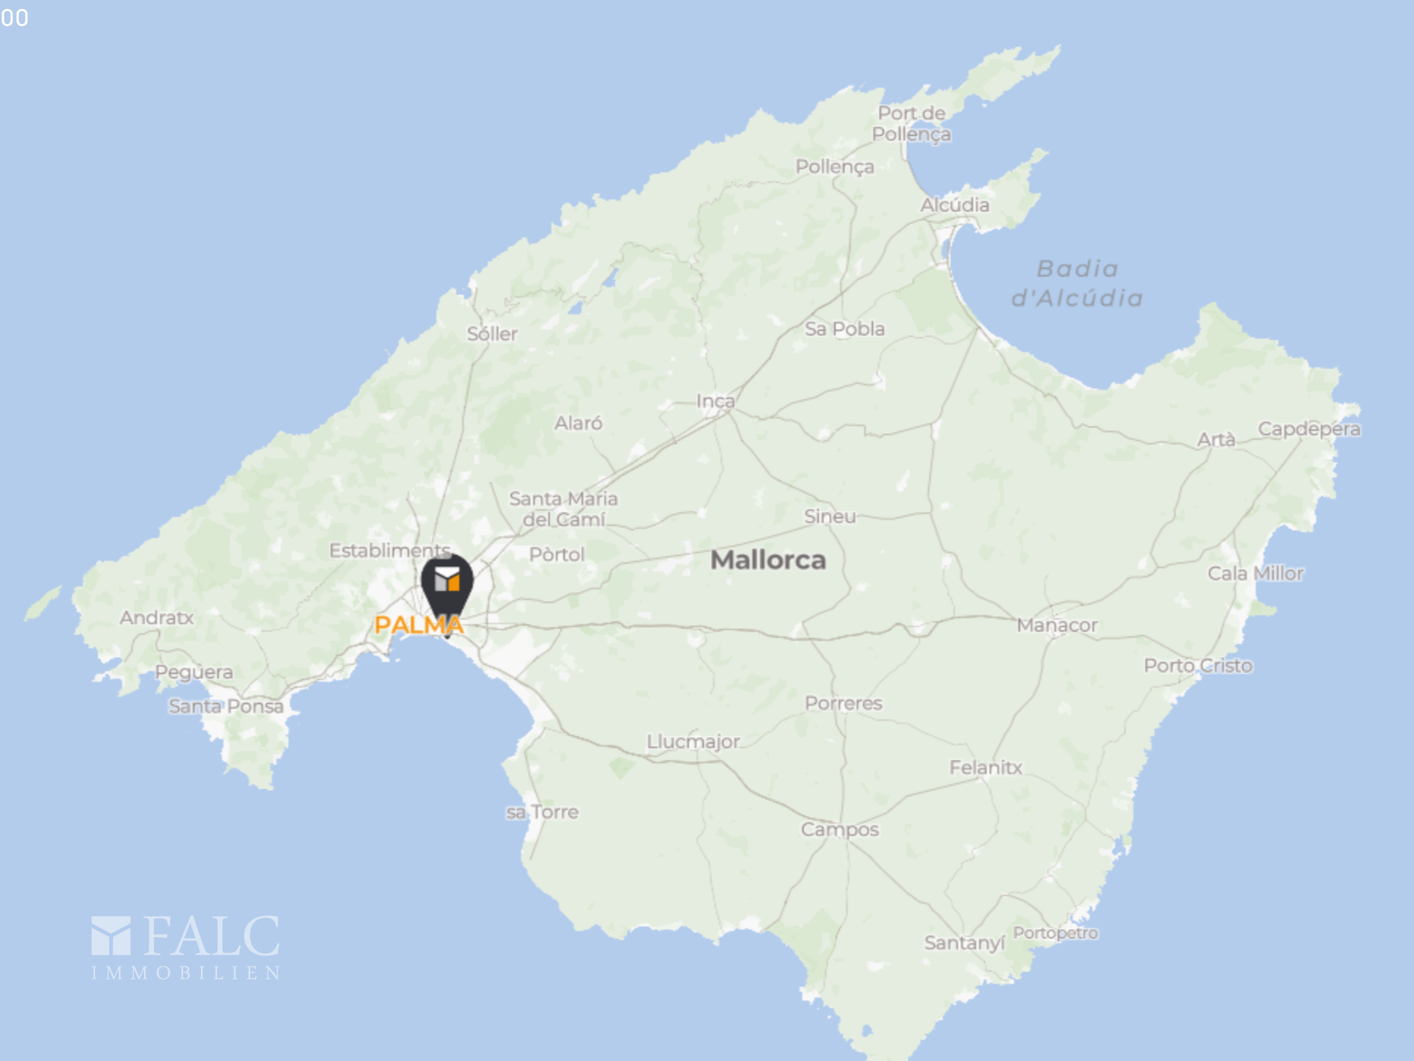Select the Sineu town label
Viewport: 1414px width, 1061px height.
[x=830, y=516]
